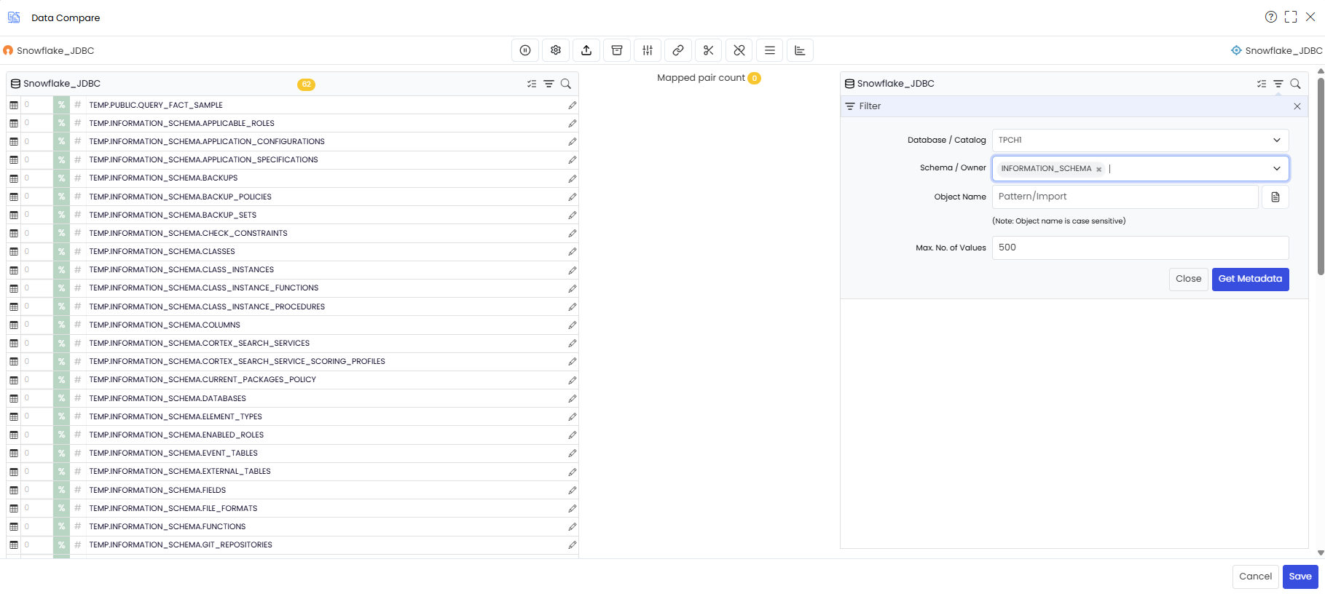1325x594 pixels.
Task: Select TEMP.INFORMATION_SCHEMA.COLUMNS table row
Action: (x=292, y=325)
